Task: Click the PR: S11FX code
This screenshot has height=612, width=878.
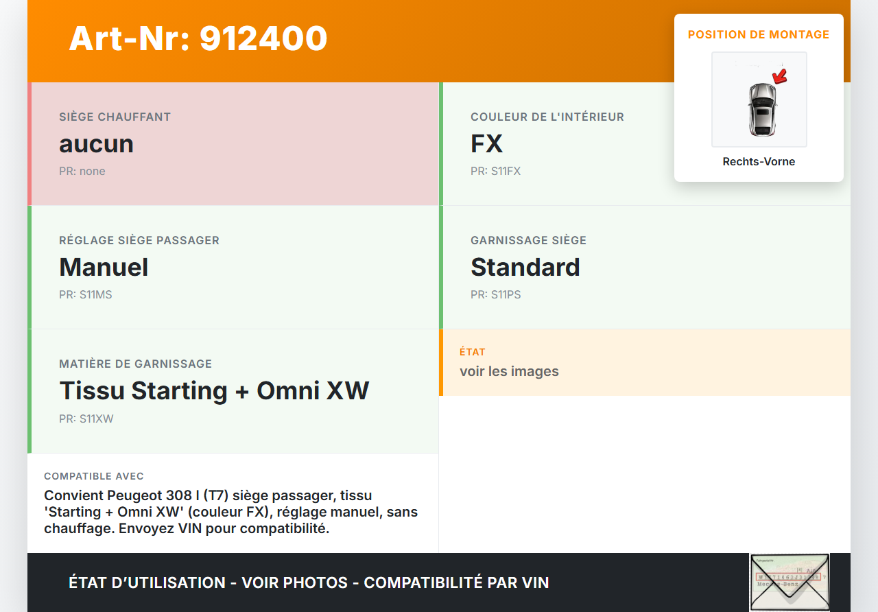Action: [495, 172]
